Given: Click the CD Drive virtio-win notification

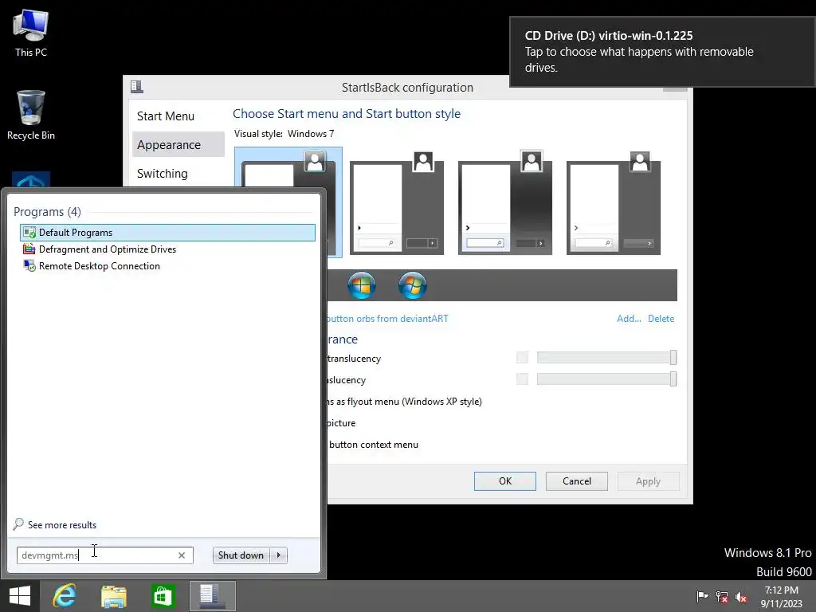Looking at the screenshot, I should 662,52.
